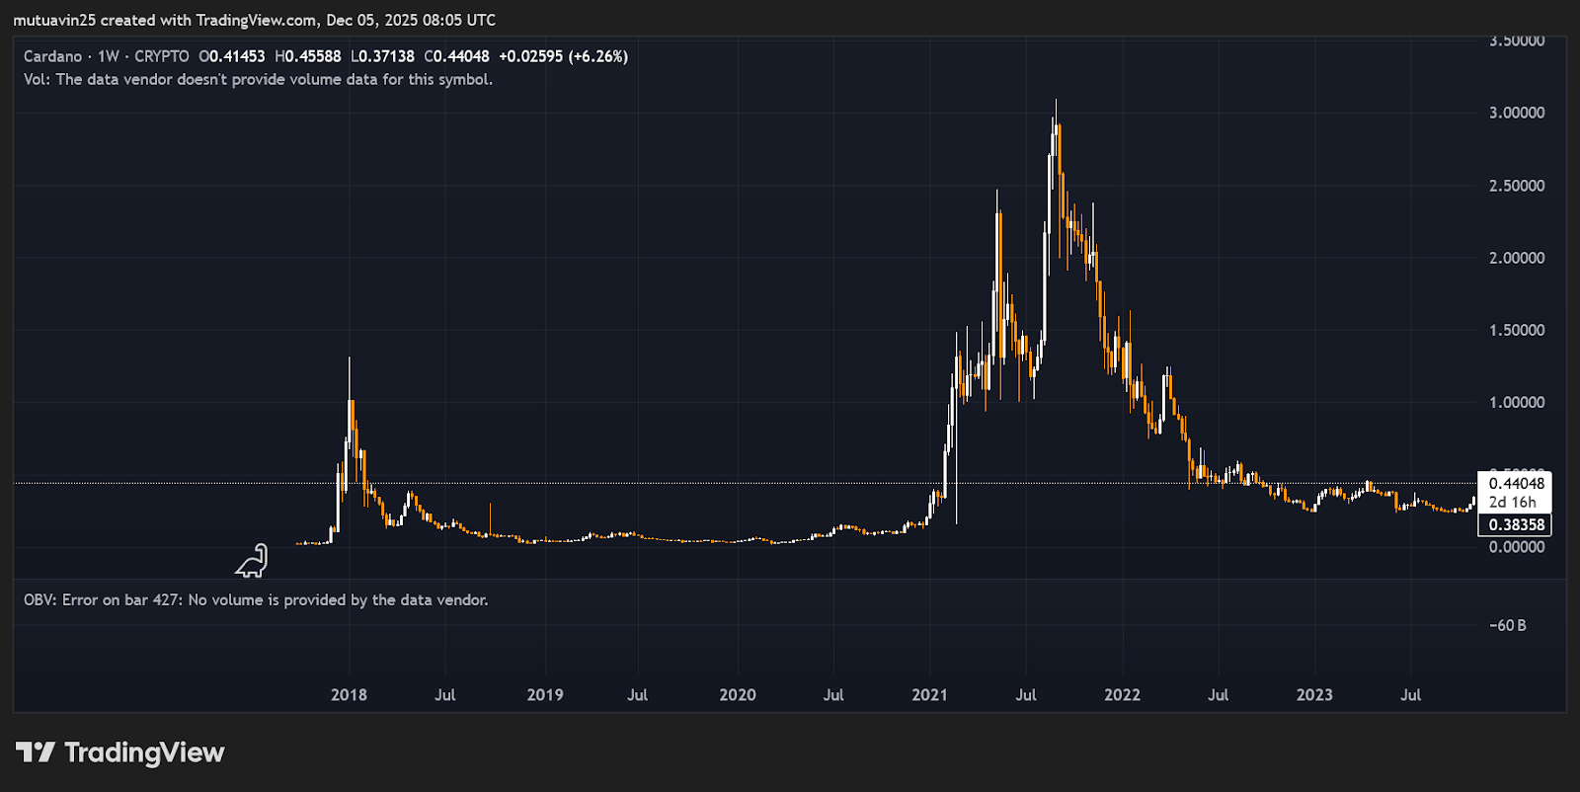This screenshot has height=792, width=1580.
Task: Click the 3.00000 price scale label
Action: tap(1517, 113)
